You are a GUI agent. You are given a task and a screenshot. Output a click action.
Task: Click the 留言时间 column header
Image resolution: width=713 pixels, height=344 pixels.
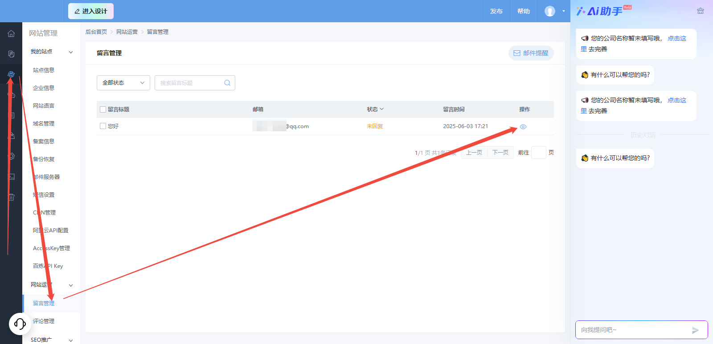click(454, 109)
